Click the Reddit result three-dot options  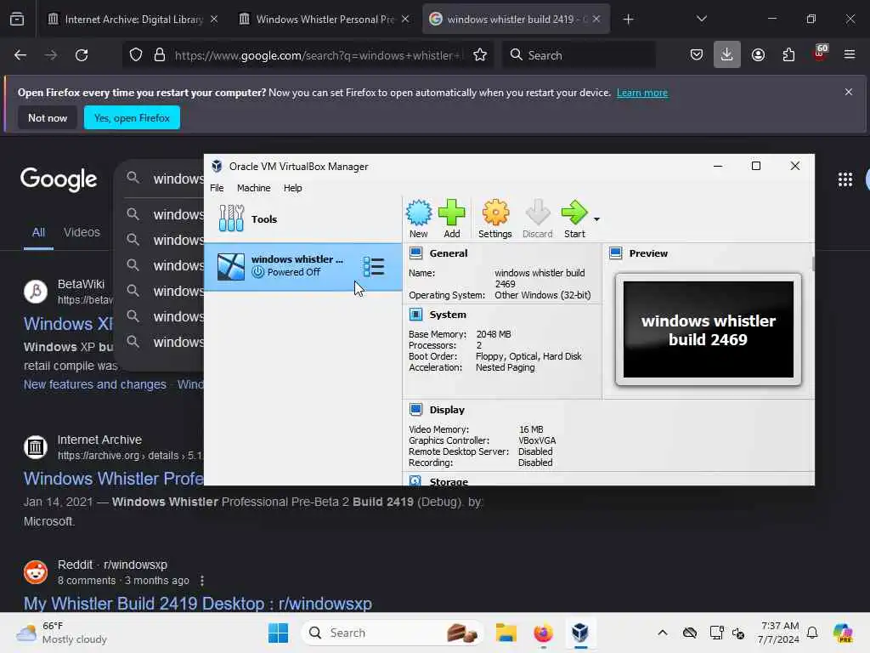[x=202, y=580]
